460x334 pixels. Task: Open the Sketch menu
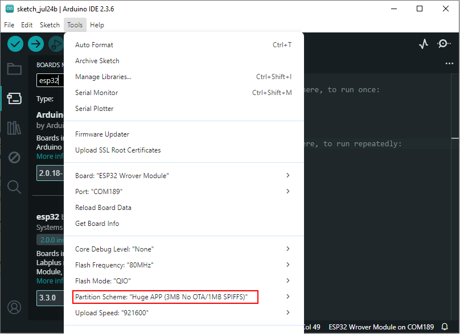click(50, 25)
